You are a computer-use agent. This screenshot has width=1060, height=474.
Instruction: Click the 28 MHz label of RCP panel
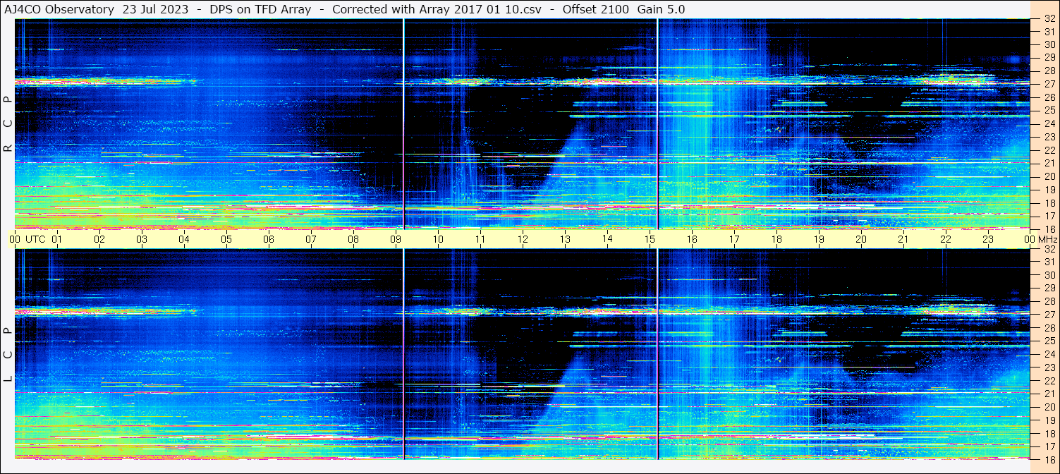1049,71
